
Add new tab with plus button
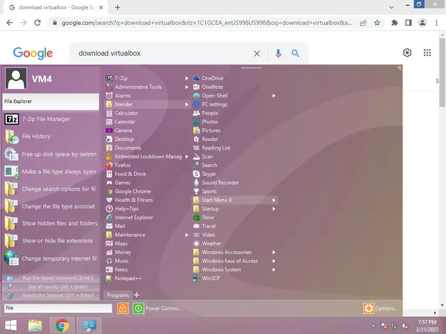136,295
